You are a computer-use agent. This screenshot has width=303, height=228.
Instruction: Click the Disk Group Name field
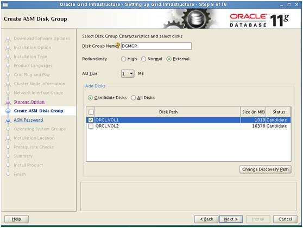point(156,46)
